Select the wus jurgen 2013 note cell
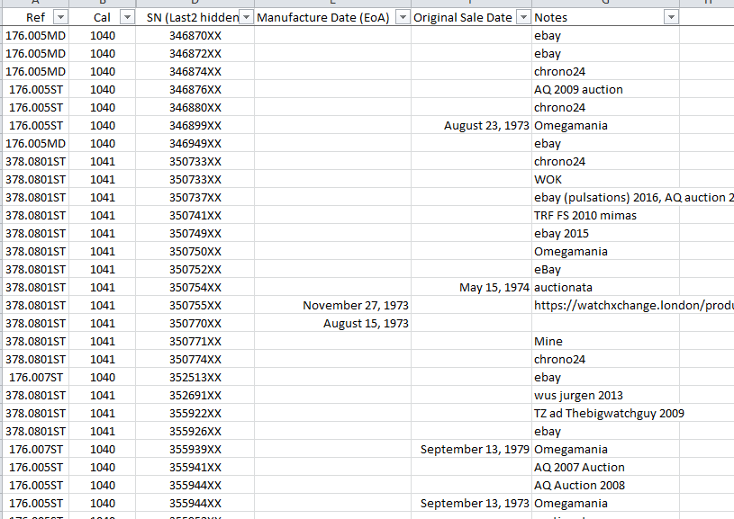 coord(578,396)
